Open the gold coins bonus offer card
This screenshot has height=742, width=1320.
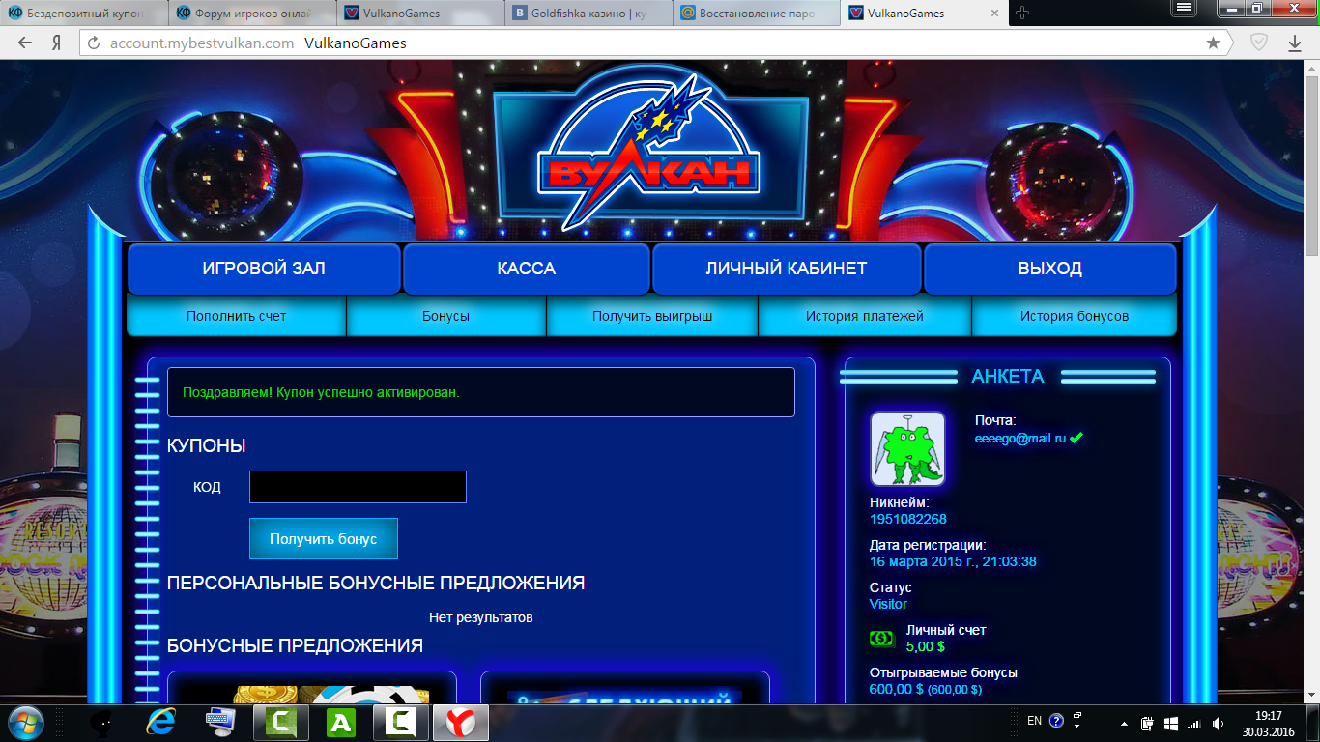(x=312, y=688)
